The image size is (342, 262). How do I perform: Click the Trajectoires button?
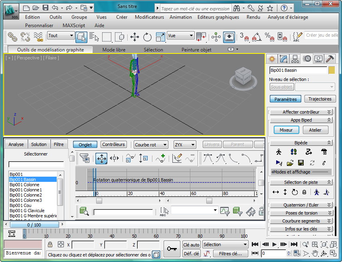pos(320,99)
